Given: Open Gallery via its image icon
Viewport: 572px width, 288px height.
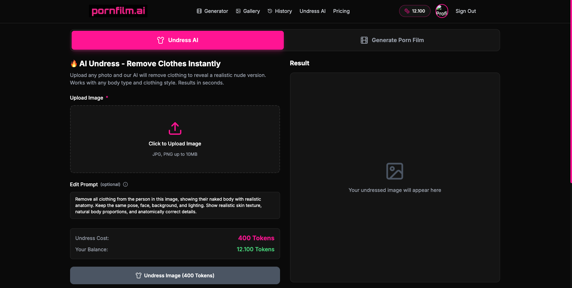Looking at the screenshot, I should point(238,11).
